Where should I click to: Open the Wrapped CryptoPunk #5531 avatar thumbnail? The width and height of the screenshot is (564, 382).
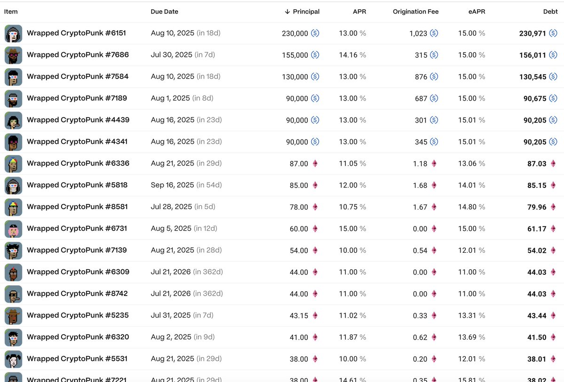(13, 359)
